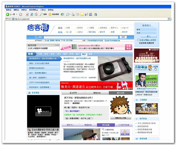Click the browser address bar URL
Screen dimensions: 176x145
(x=22, y=19)
